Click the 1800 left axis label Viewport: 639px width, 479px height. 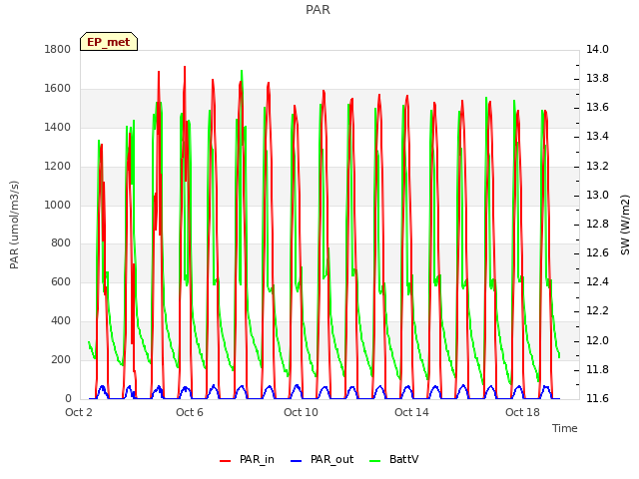coord(58,50)
